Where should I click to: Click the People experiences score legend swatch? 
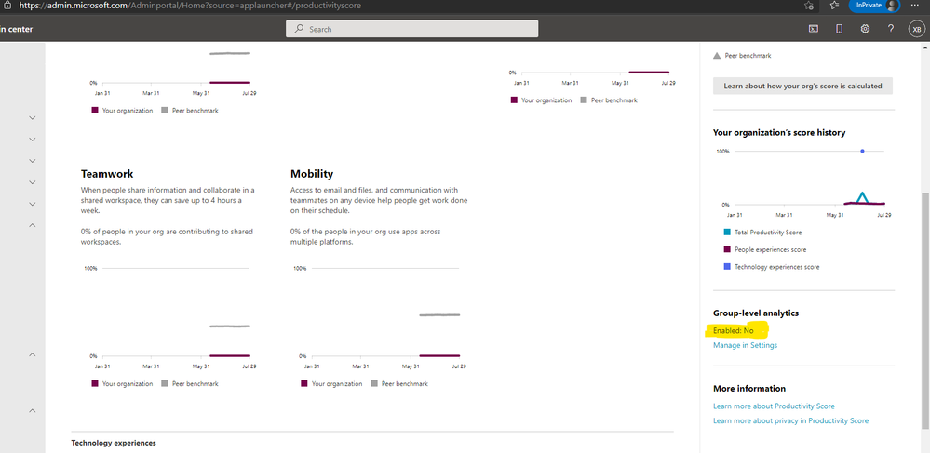727,249
